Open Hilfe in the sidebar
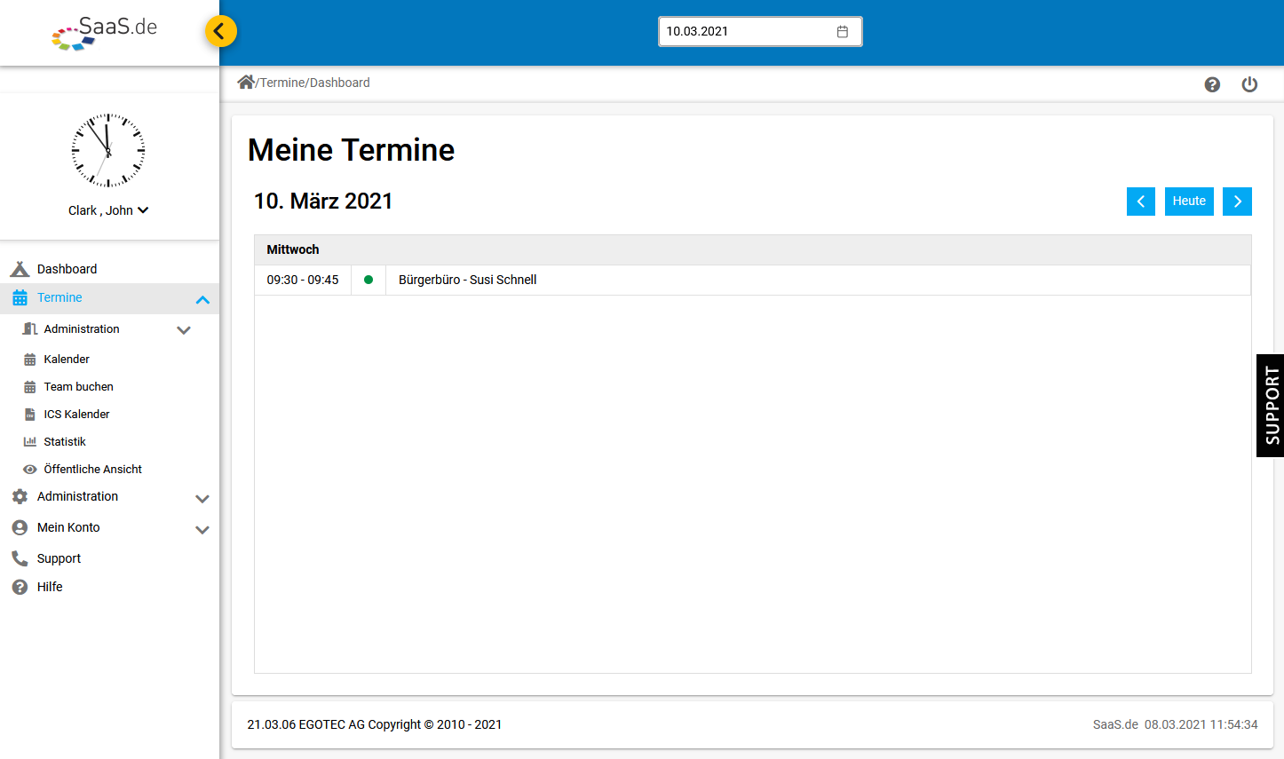The width and height of the screenshot is (1284, 759). (x=50, y=587)
